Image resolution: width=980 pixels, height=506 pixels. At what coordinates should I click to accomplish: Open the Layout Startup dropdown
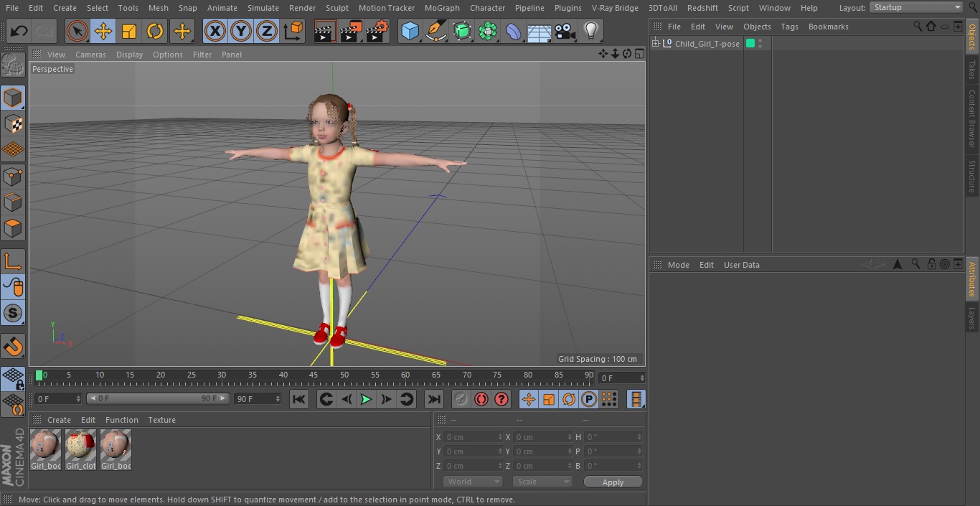[916, 7]
